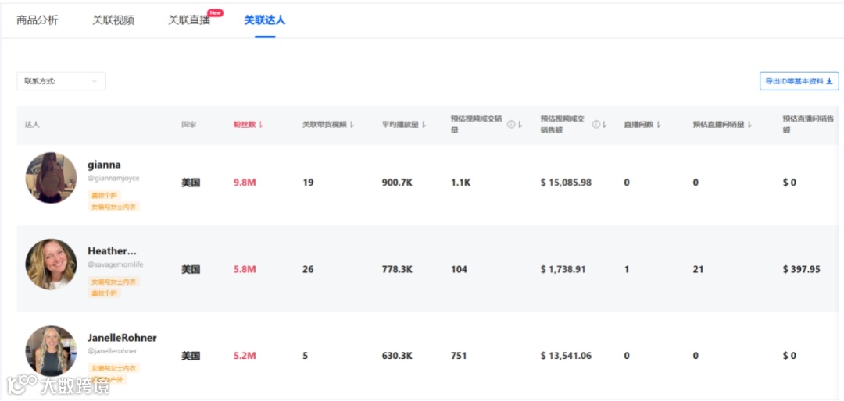Click the $ 13,541.06 sales amount

point(567,356)
